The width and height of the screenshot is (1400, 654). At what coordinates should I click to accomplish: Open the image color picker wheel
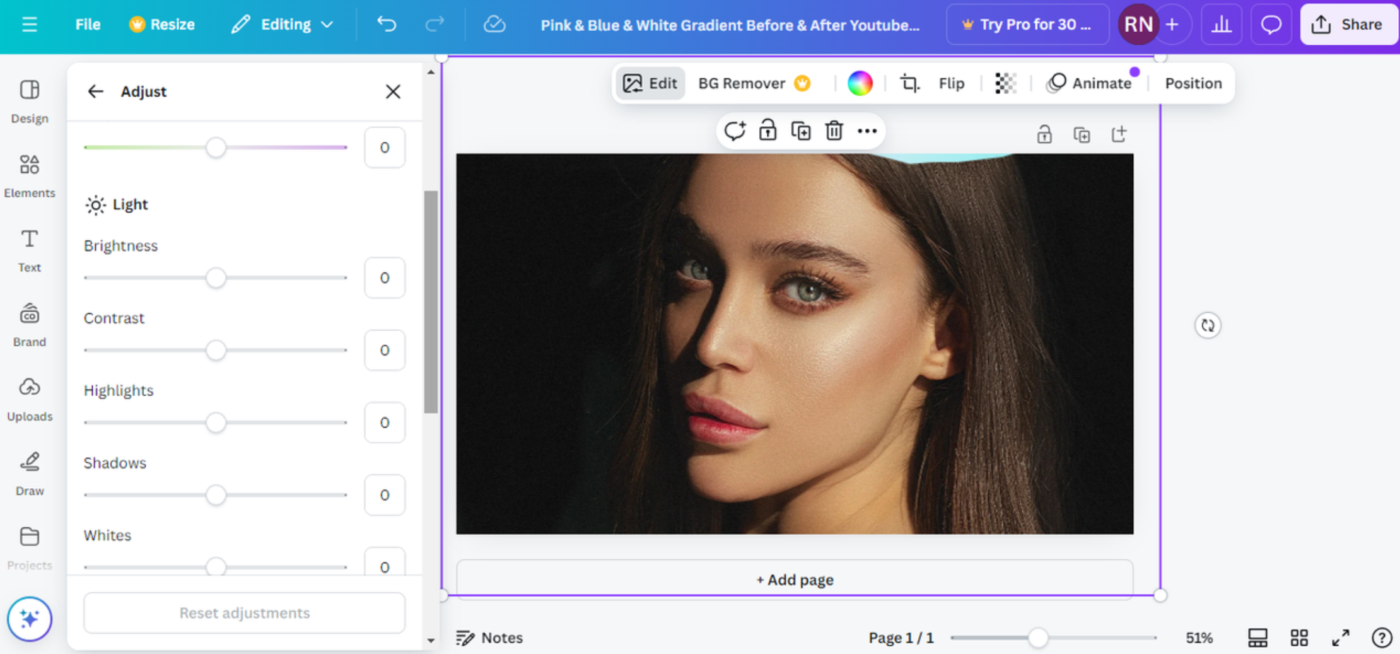[x=860, y=83]
